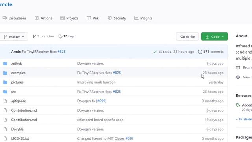Open issue #825 in latest commit header
Image resolution: width=252 pixels, height=142 pixels.
(62, 52)
